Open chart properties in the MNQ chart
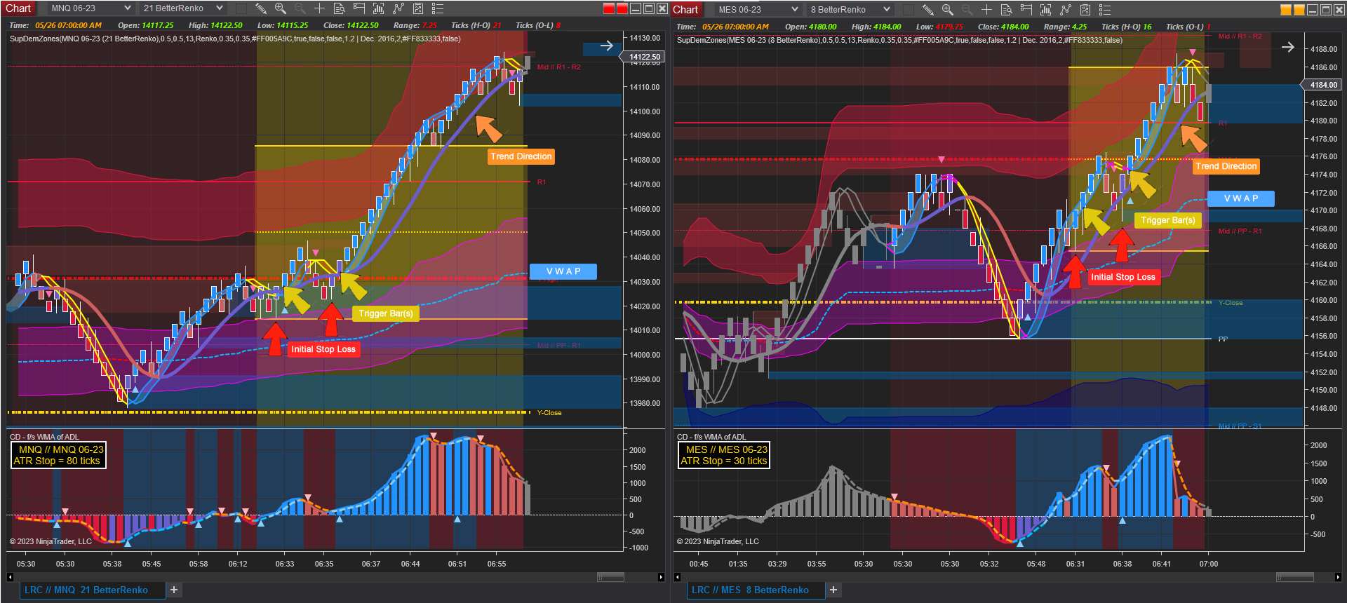Screen dimensions: 1347x603 pos(438,8)
